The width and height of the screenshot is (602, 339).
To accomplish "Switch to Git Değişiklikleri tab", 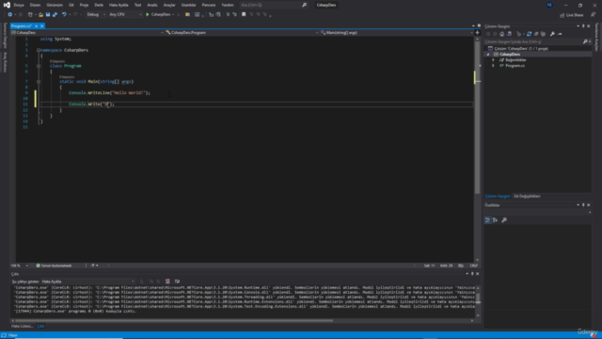I will [x=527, y=196].
